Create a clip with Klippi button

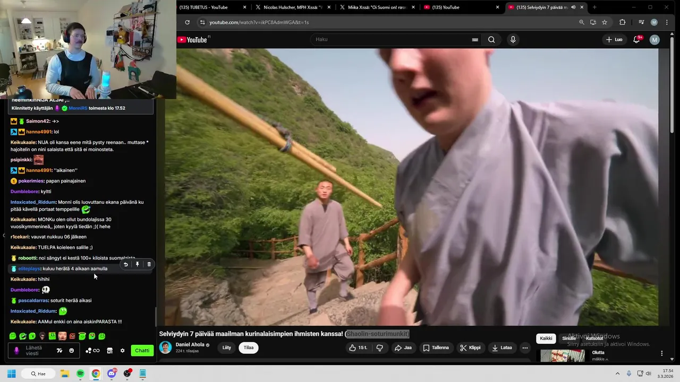(471, 348)
